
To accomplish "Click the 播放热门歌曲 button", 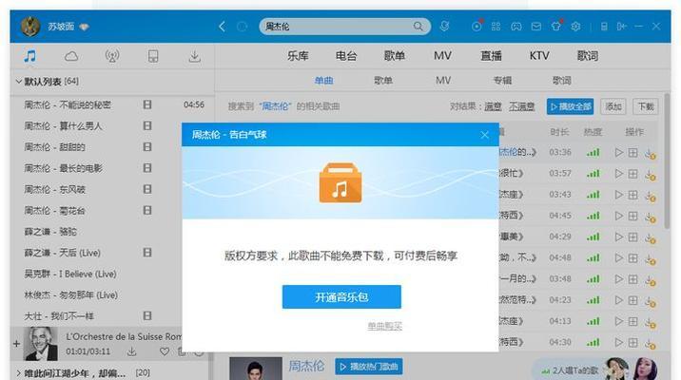I will 369,367.
